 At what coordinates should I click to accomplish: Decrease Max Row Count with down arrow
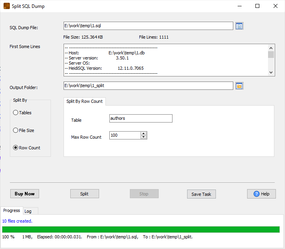click(143, 137)
